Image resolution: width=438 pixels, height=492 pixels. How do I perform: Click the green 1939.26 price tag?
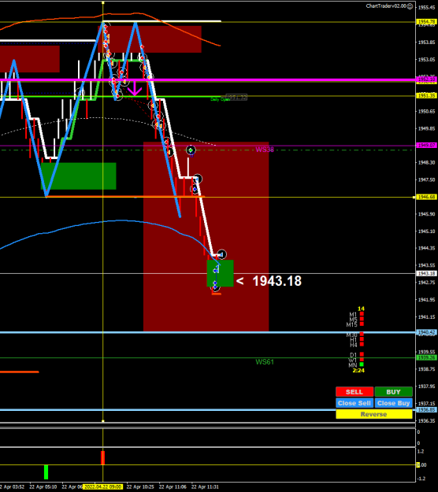[x=426, y=357]
